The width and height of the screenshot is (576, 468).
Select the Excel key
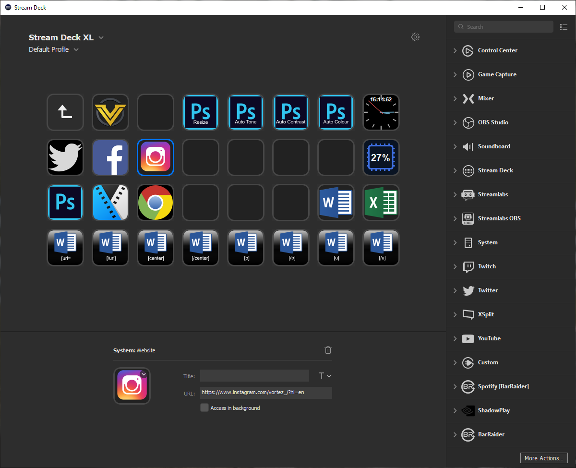click(x=381, y=203)
